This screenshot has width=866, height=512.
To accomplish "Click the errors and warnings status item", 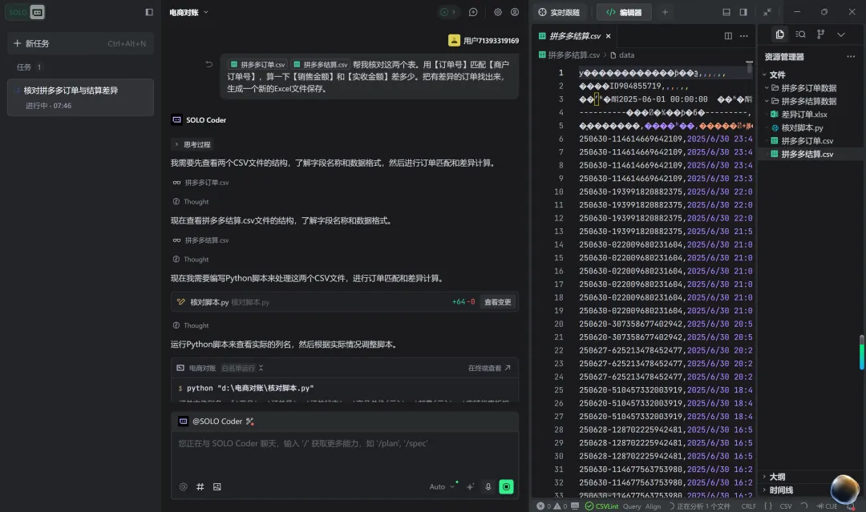I will (x=552, y=506).
